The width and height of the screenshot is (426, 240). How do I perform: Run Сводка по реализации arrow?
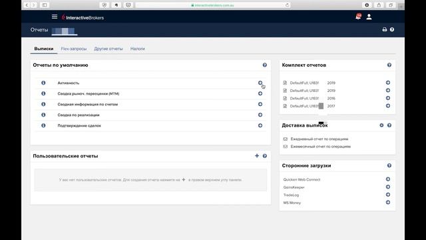click(x=260, y=115)
